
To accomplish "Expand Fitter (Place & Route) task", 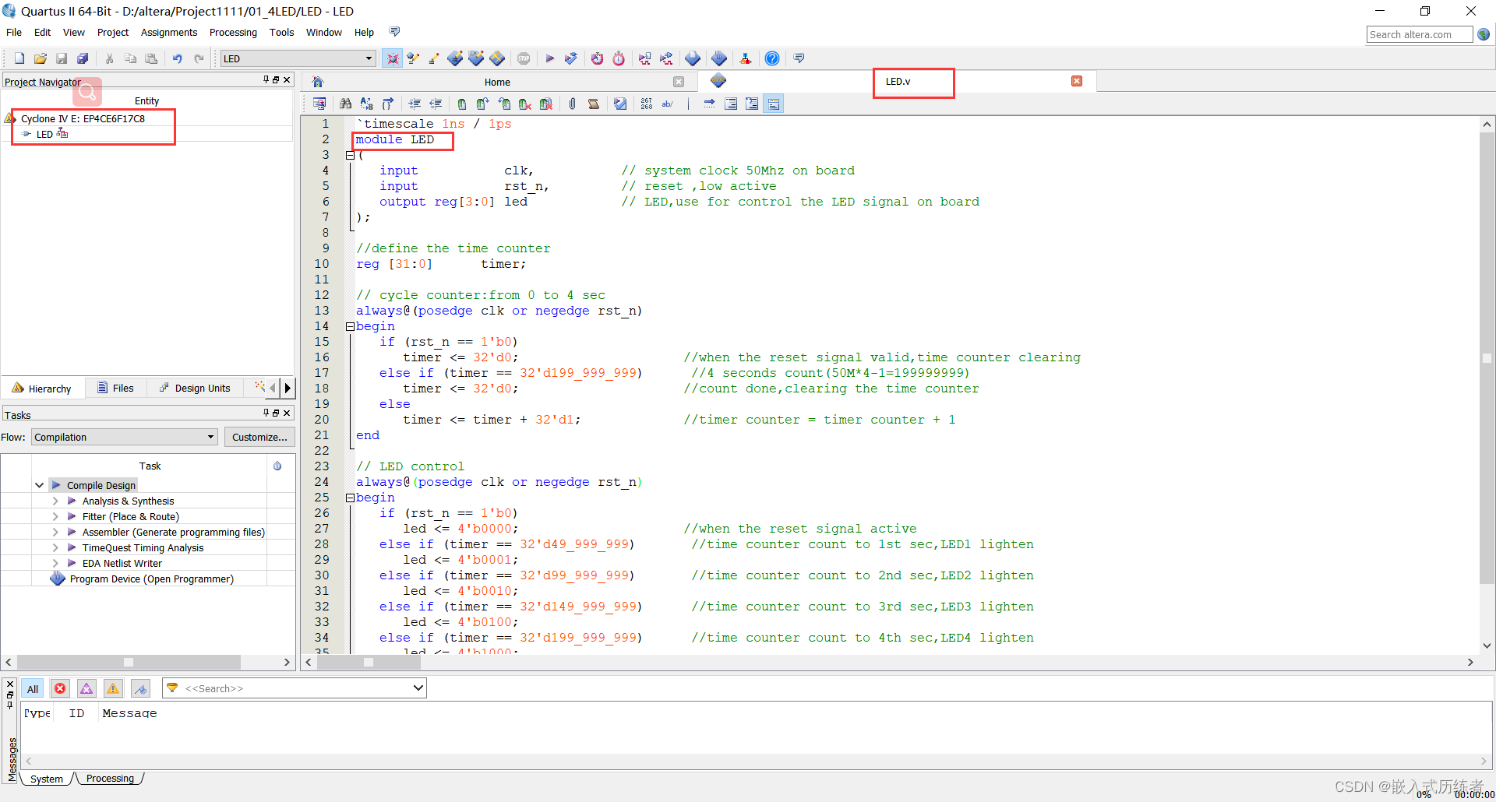I will tap(55, 516).
